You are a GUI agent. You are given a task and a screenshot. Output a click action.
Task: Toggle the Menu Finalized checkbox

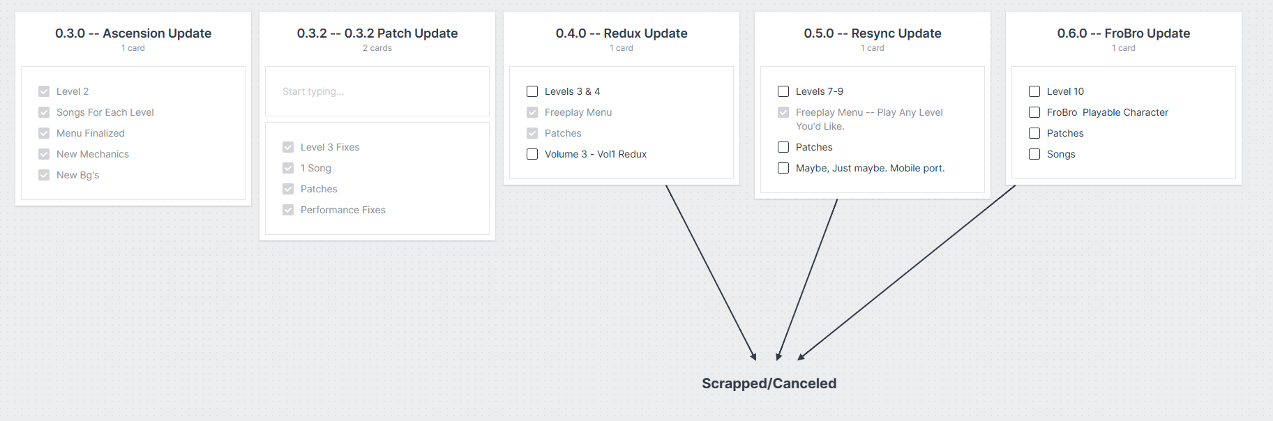(x=44, y=133)
